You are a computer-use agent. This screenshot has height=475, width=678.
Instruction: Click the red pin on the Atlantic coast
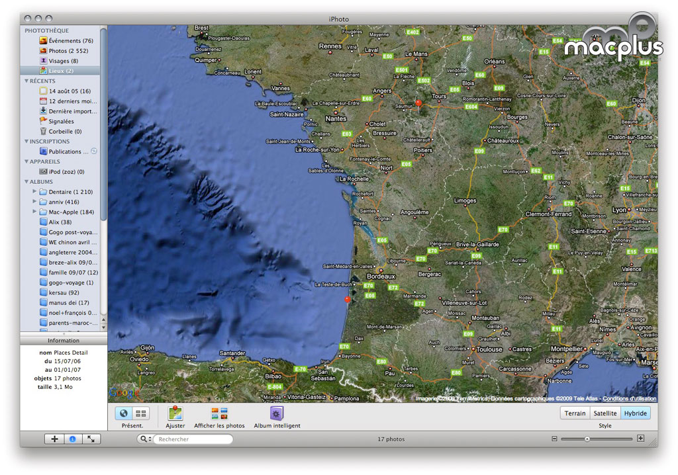click(347, 299)
